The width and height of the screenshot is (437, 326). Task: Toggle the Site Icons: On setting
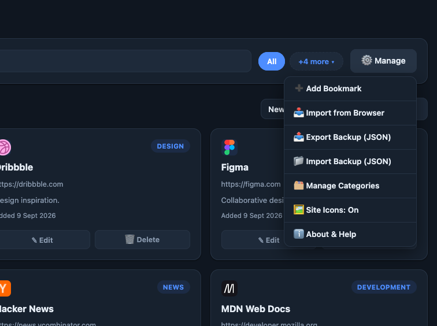tap(350, 210)
